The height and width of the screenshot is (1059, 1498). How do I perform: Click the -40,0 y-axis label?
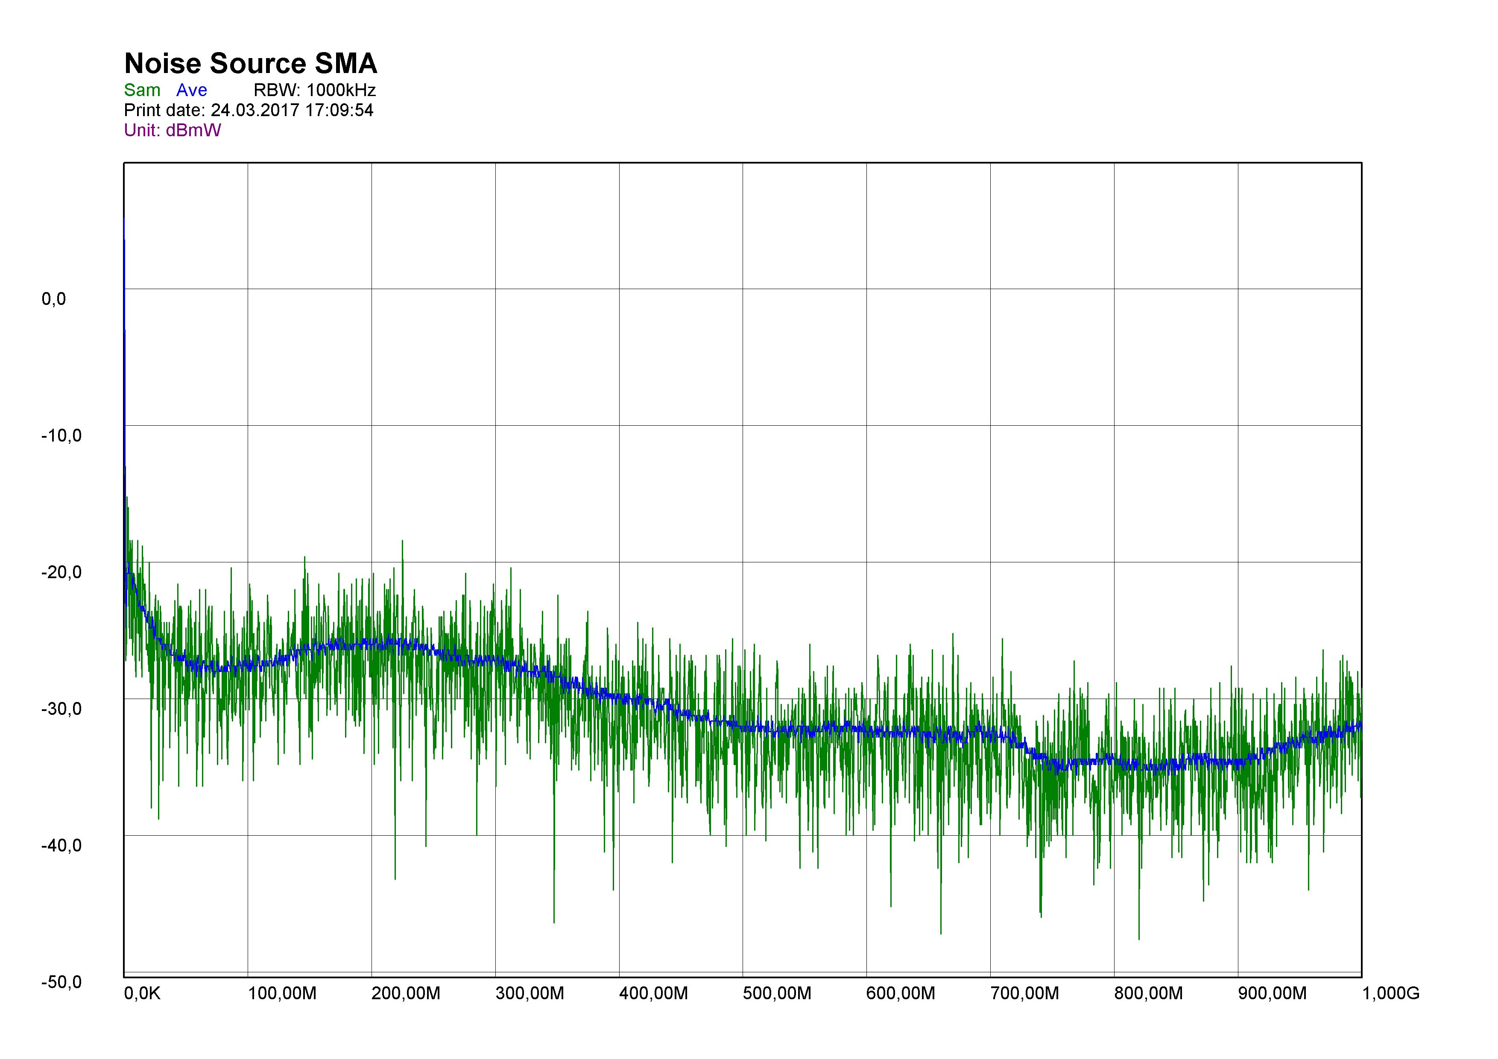coord(61,845)
